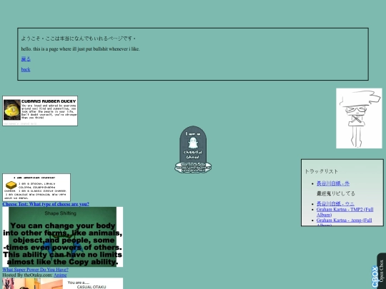Click the Japanese back link 戻る

(x=26, y=59)
